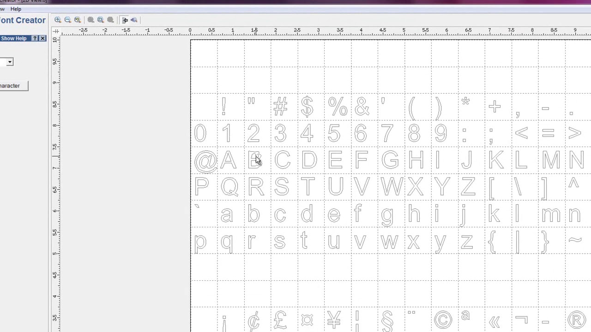Select the uppercase M glyph
591x332 pixels.
click(x=551, y=160)
